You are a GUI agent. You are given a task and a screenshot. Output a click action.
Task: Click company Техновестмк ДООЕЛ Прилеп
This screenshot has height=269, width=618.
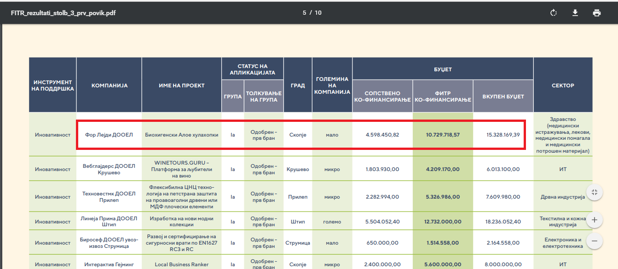[109, 197]
